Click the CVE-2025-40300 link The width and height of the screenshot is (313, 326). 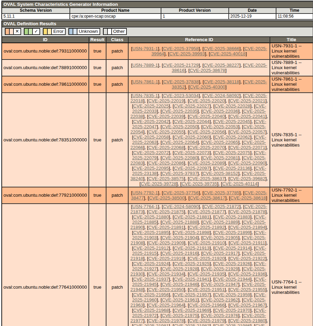207,87
